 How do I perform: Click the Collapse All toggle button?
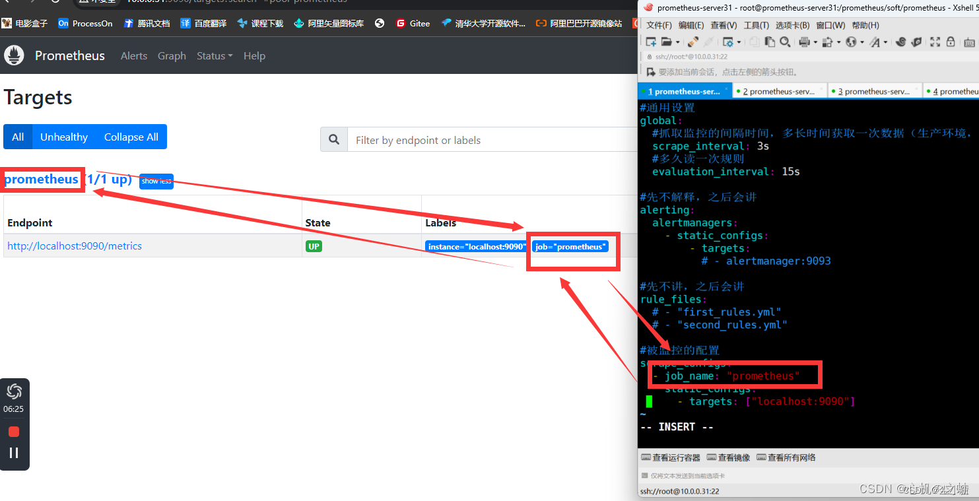click(131, 137)
